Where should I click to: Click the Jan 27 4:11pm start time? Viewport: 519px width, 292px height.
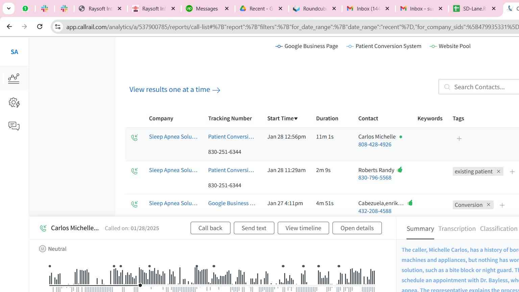tap(285, 203)
